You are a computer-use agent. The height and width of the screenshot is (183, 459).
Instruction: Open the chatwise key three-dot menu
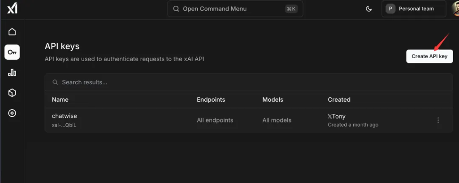point(438,120)
